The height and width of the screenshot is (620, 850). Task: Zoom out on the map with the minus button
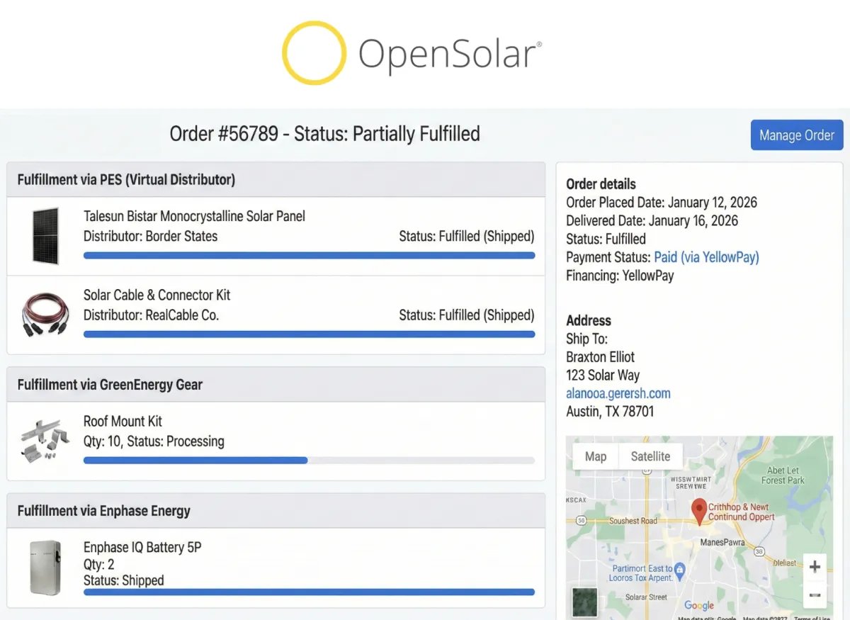[x=815, y=595]
